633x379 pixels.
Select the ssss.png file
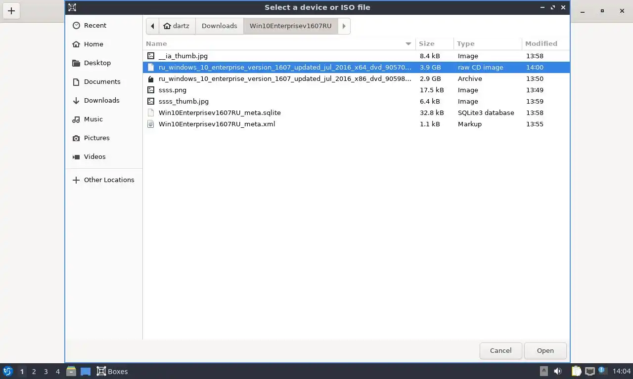click(x=356, y=90)
